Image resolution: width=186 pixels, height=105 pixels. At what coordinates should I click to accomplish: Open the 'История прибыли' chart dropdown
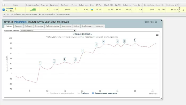pyautogui.click(x=48, y=30)
